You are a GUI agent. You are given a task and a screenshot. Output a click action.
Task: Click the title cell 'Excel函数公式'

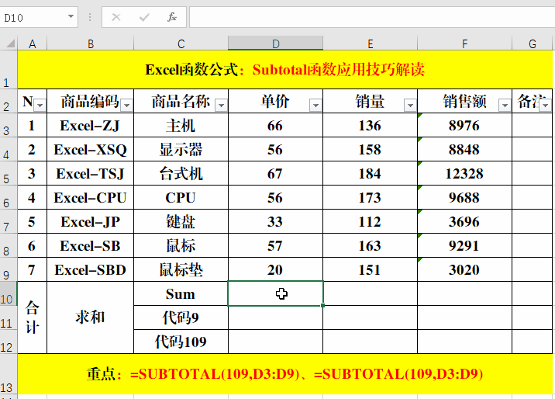pos(285,69)
